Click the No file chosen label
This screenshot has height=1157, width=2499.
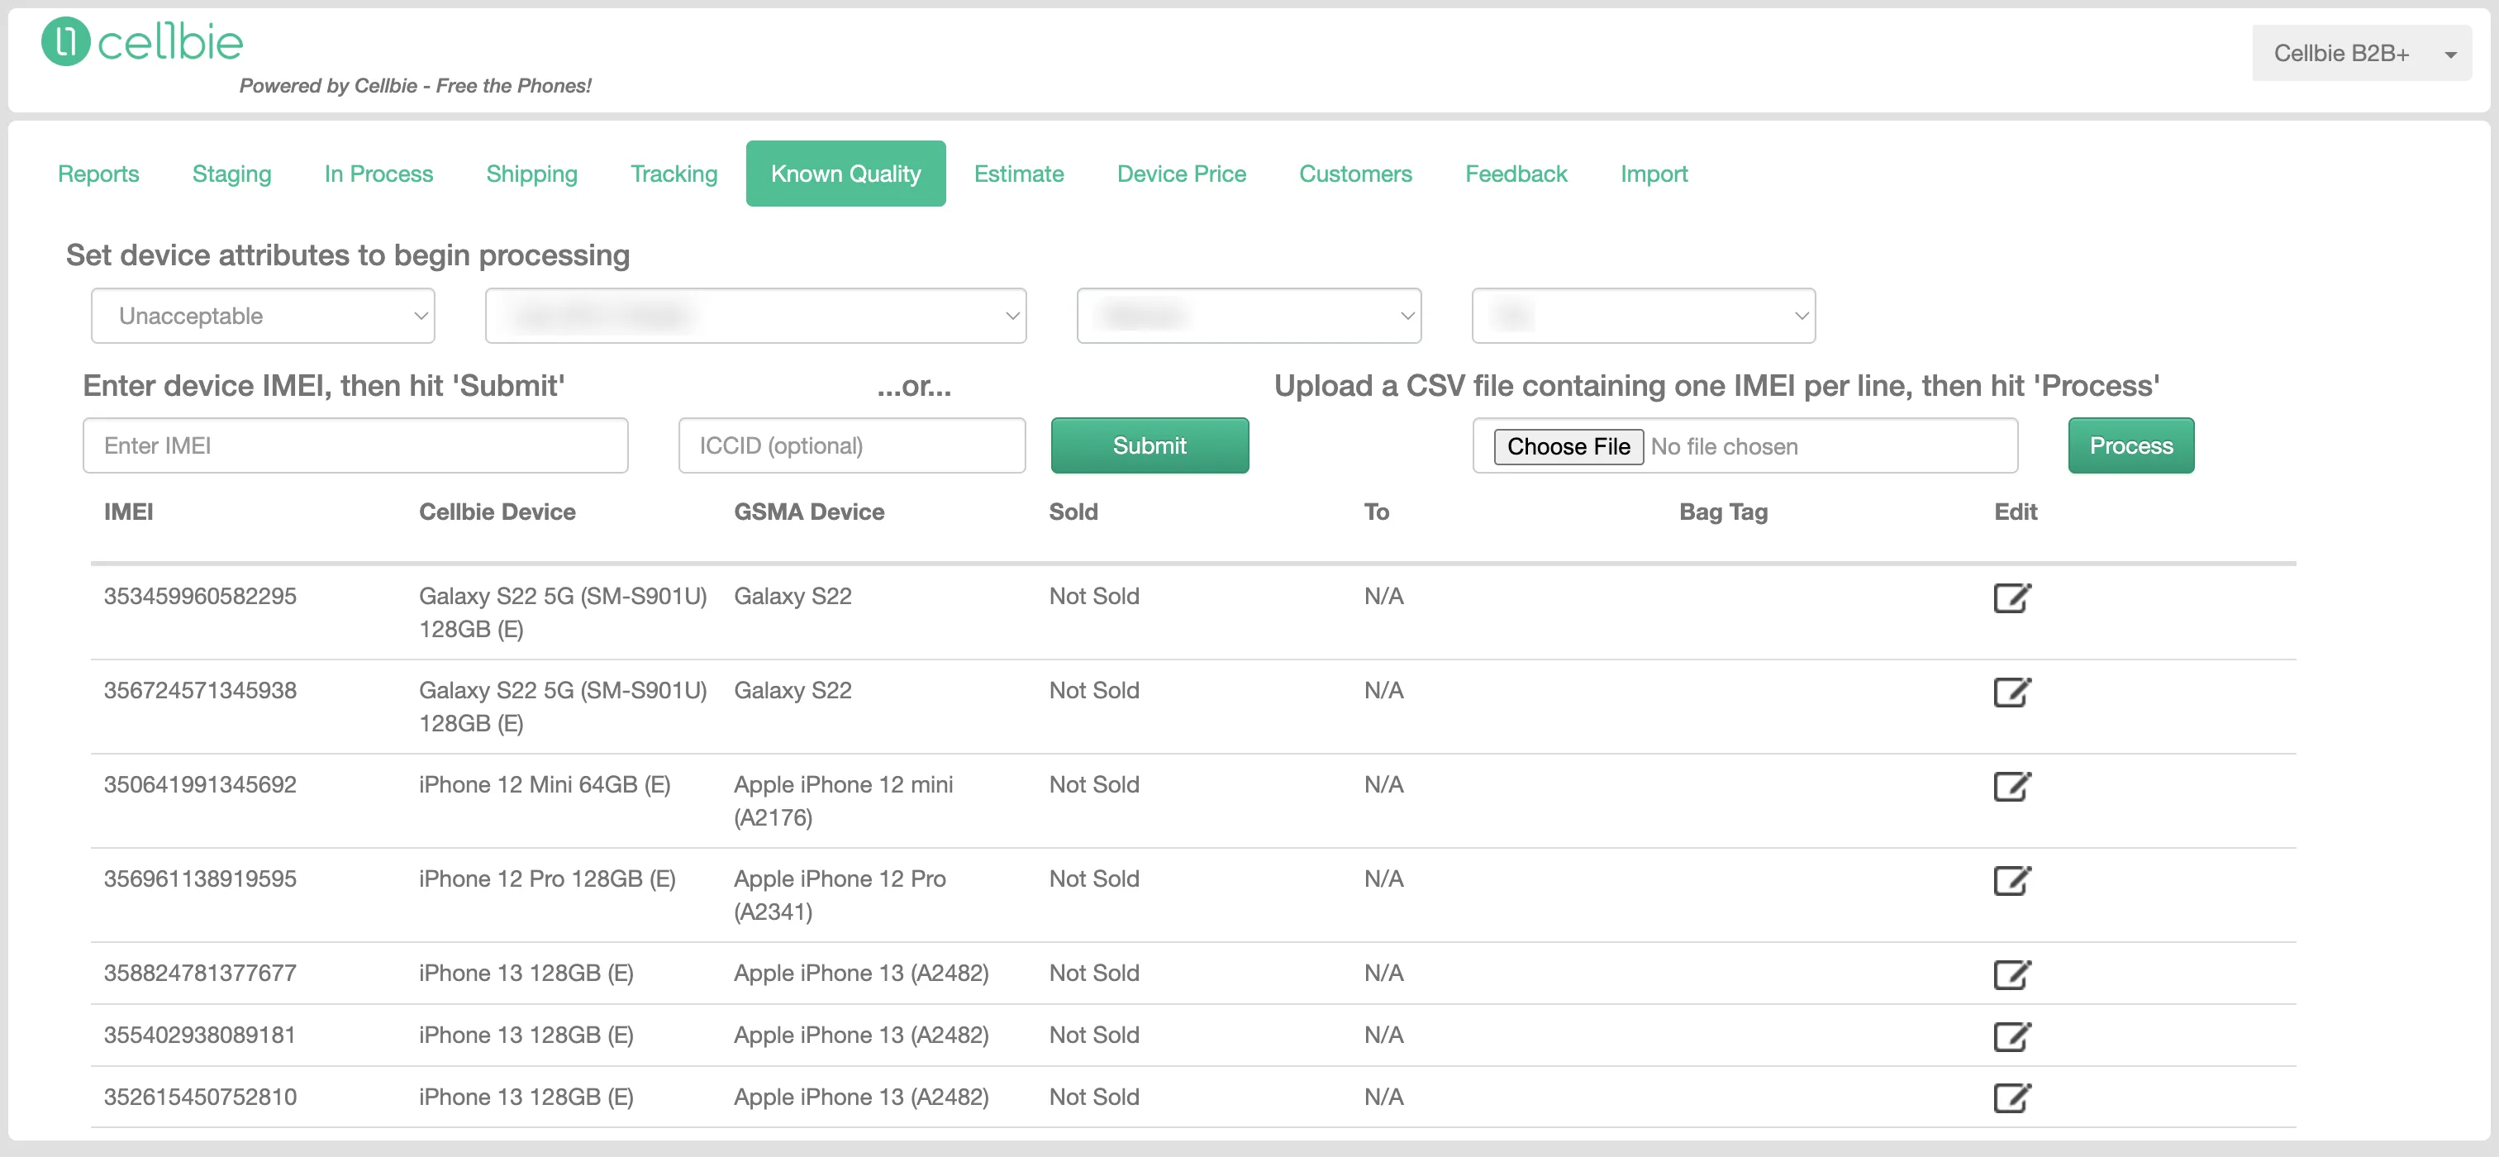1724,447
